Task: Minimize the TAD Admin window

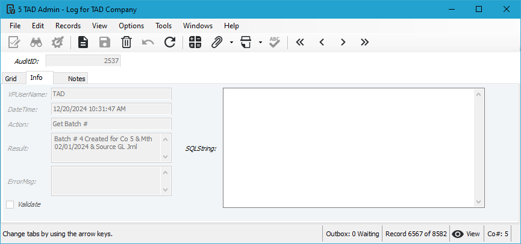Action: click(x=451, y=9)
